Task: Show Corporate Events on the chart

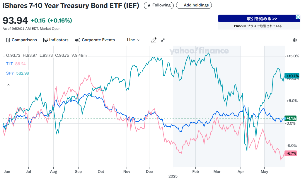Action: point(95,40)
